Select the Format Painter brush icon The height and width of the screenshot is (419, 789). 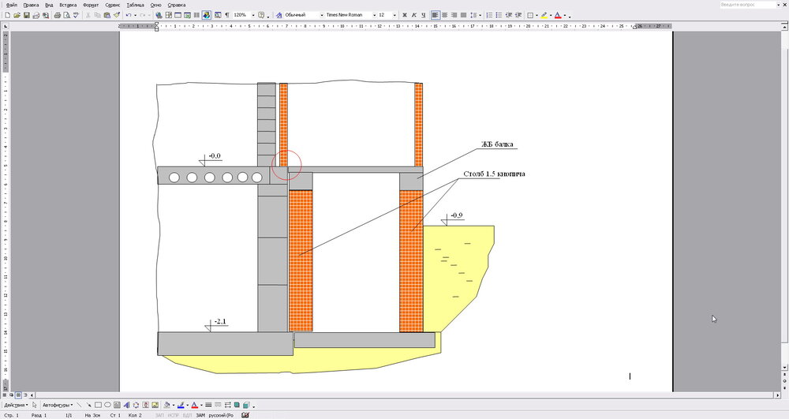[116, 15]
